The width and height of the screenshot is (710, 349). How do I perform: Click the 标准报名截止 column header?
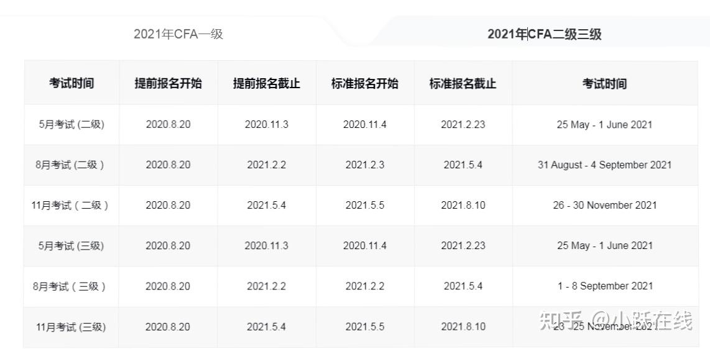point(463,84)
